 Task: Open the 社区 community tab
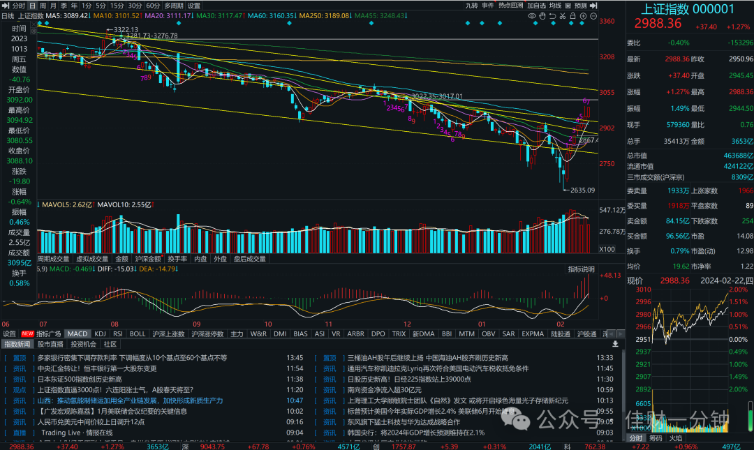coord(110,344)
